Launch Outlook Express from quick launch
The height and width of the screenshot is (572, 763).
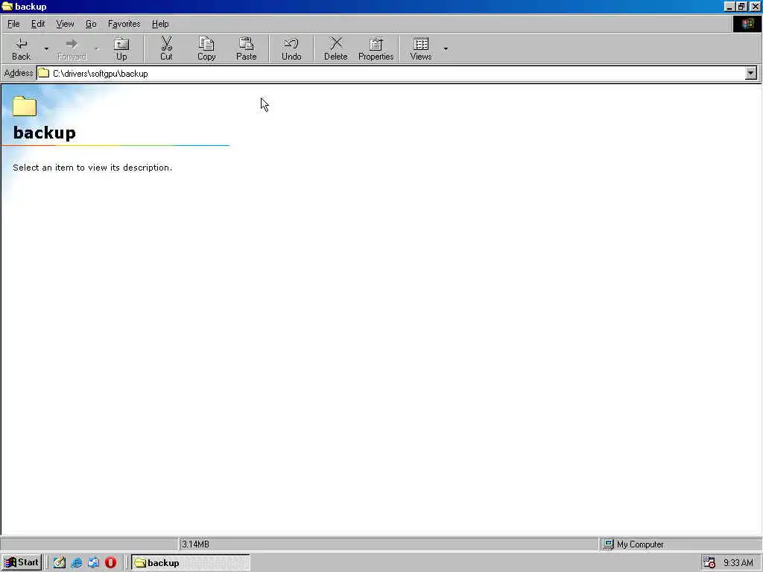click(93, 563)
